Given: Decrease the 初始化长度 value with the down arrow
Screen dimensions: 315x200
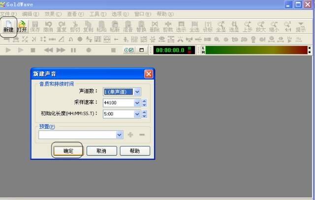Looking at the screenshot, I should [144, 116].
